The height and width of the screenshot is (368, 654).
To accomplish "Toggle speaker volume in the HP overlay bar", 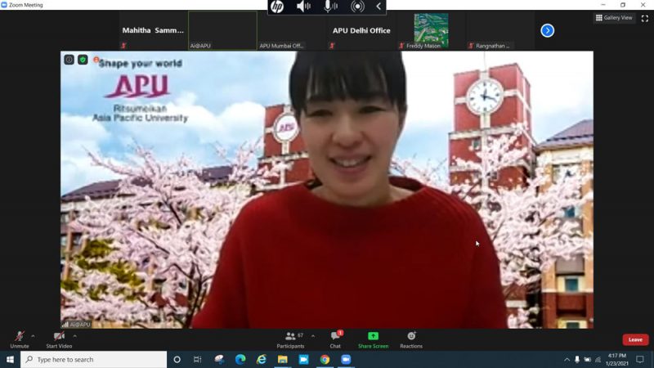I will click(x=303, y=7).
